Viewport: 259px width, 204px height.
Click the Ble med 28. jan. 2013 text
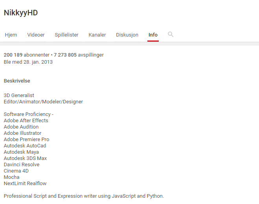click(28, 62)
